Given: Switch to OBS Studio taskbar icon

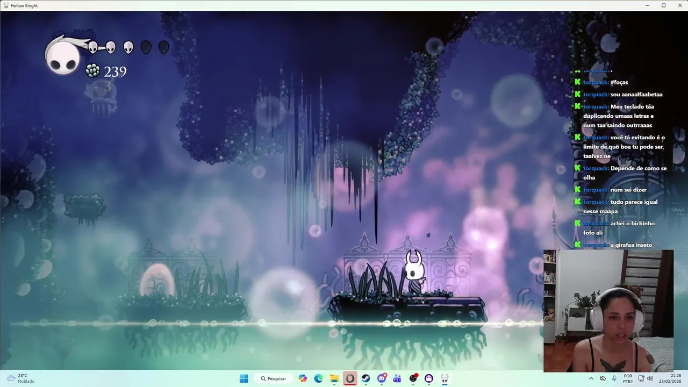Looking at the screenshot, I should [413, 378].
